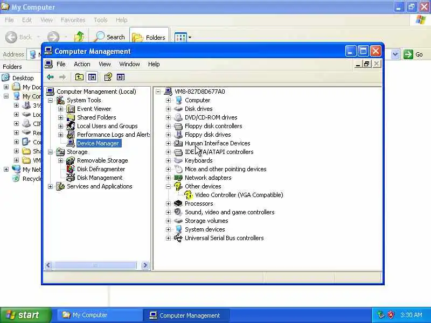Click the left tree horizontal scrollbar thumb

[95, 265]
